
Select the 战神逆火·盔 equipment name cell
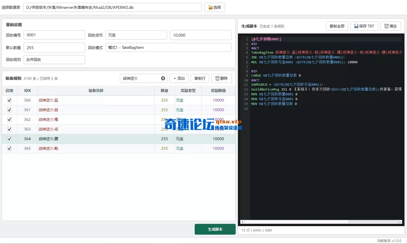pyautogui.click(x=96, y=100)
